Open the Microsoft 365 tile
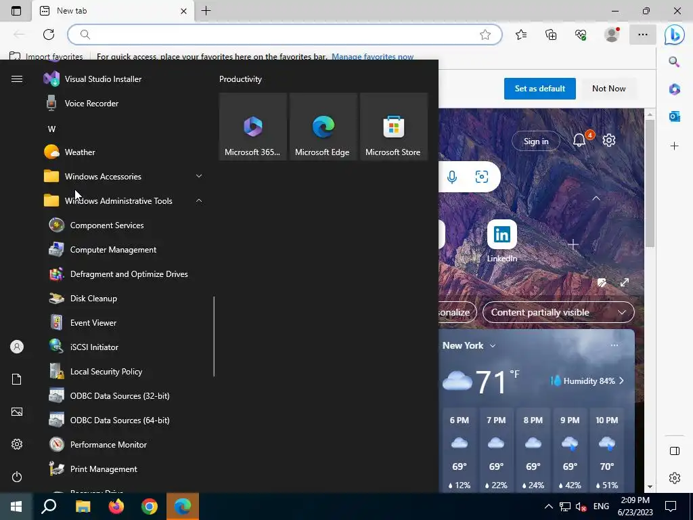Viewport: 693px width, 520px height. pos(253,127)
